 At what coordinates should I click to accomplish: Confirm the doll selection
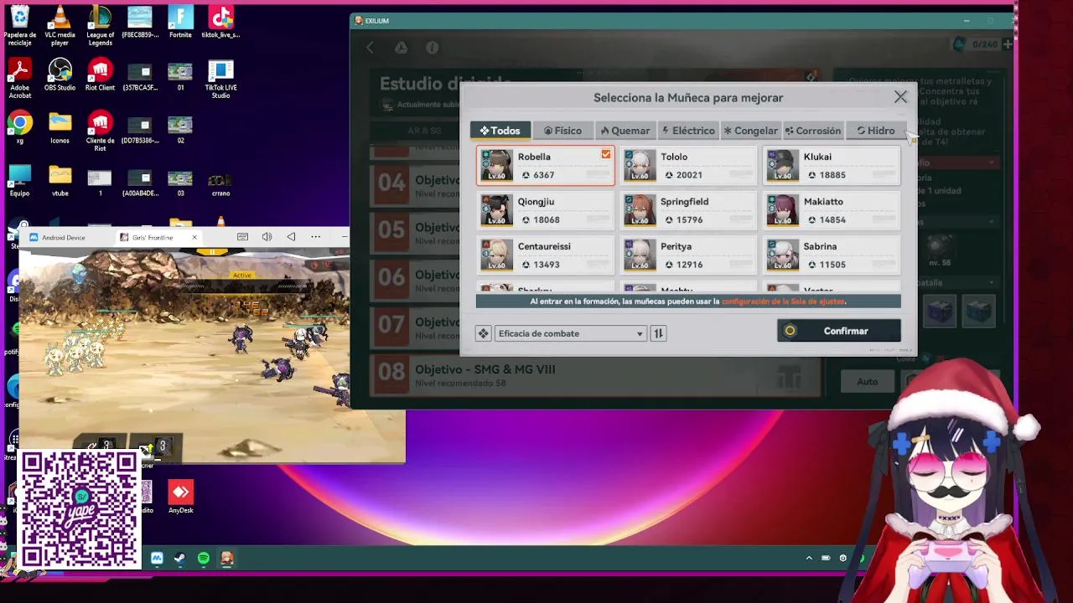pos(839,331)
